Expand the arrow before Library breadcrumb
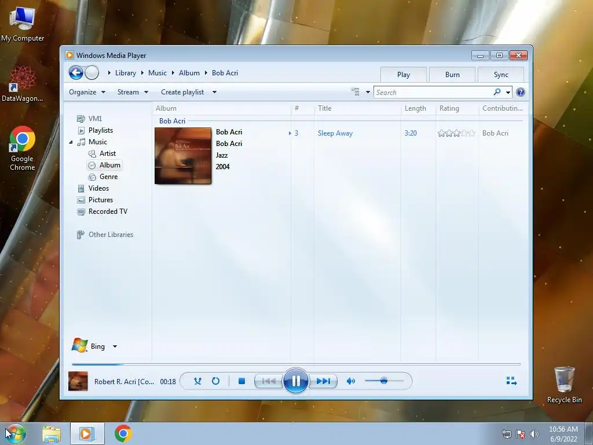Viewport: 593px width, 445px height. [109, 73]
